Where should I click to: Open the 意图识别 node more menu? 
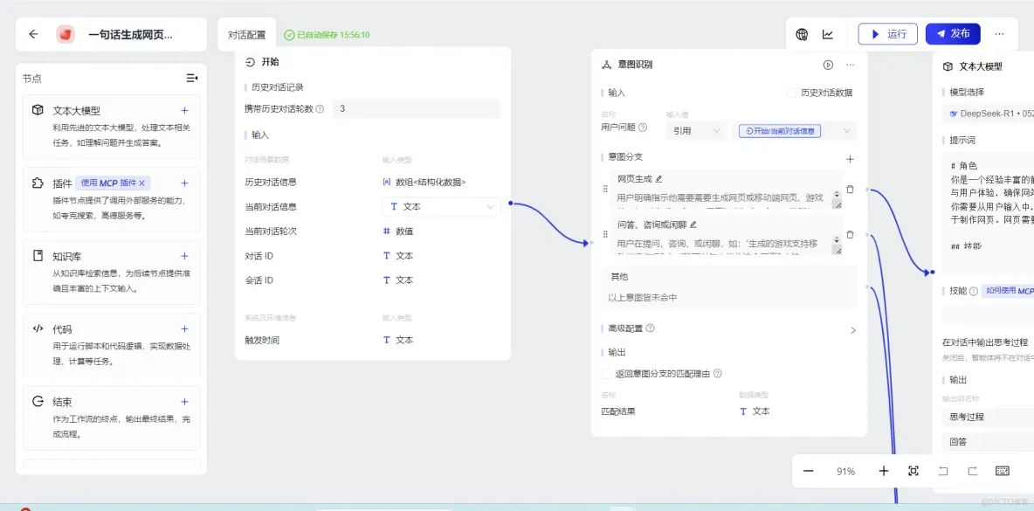pos(850,65)
